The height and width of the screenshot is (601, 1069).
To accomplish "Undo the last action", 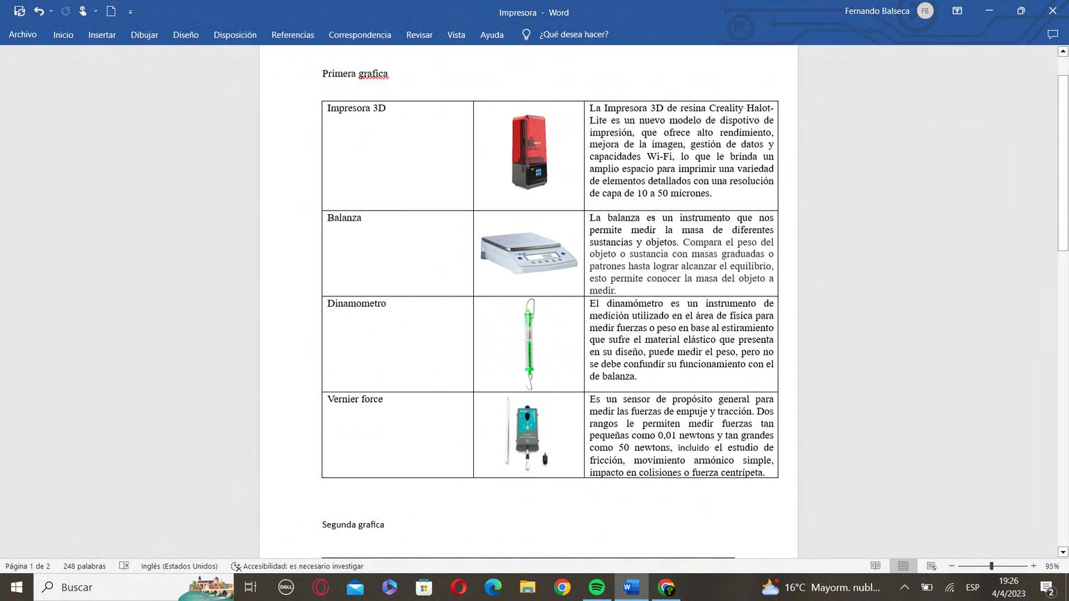I will (x=39, y=11).
